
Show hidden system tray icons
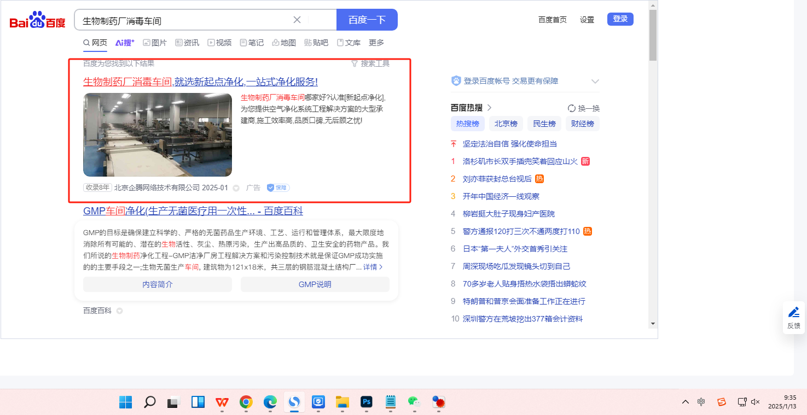coord(685,402)
